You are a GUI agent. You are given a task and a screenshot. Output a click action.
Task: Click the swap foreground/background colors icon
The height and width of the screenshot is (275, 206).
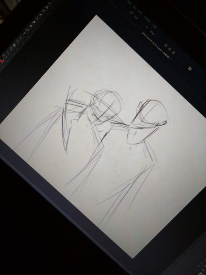tap(4, 55)
